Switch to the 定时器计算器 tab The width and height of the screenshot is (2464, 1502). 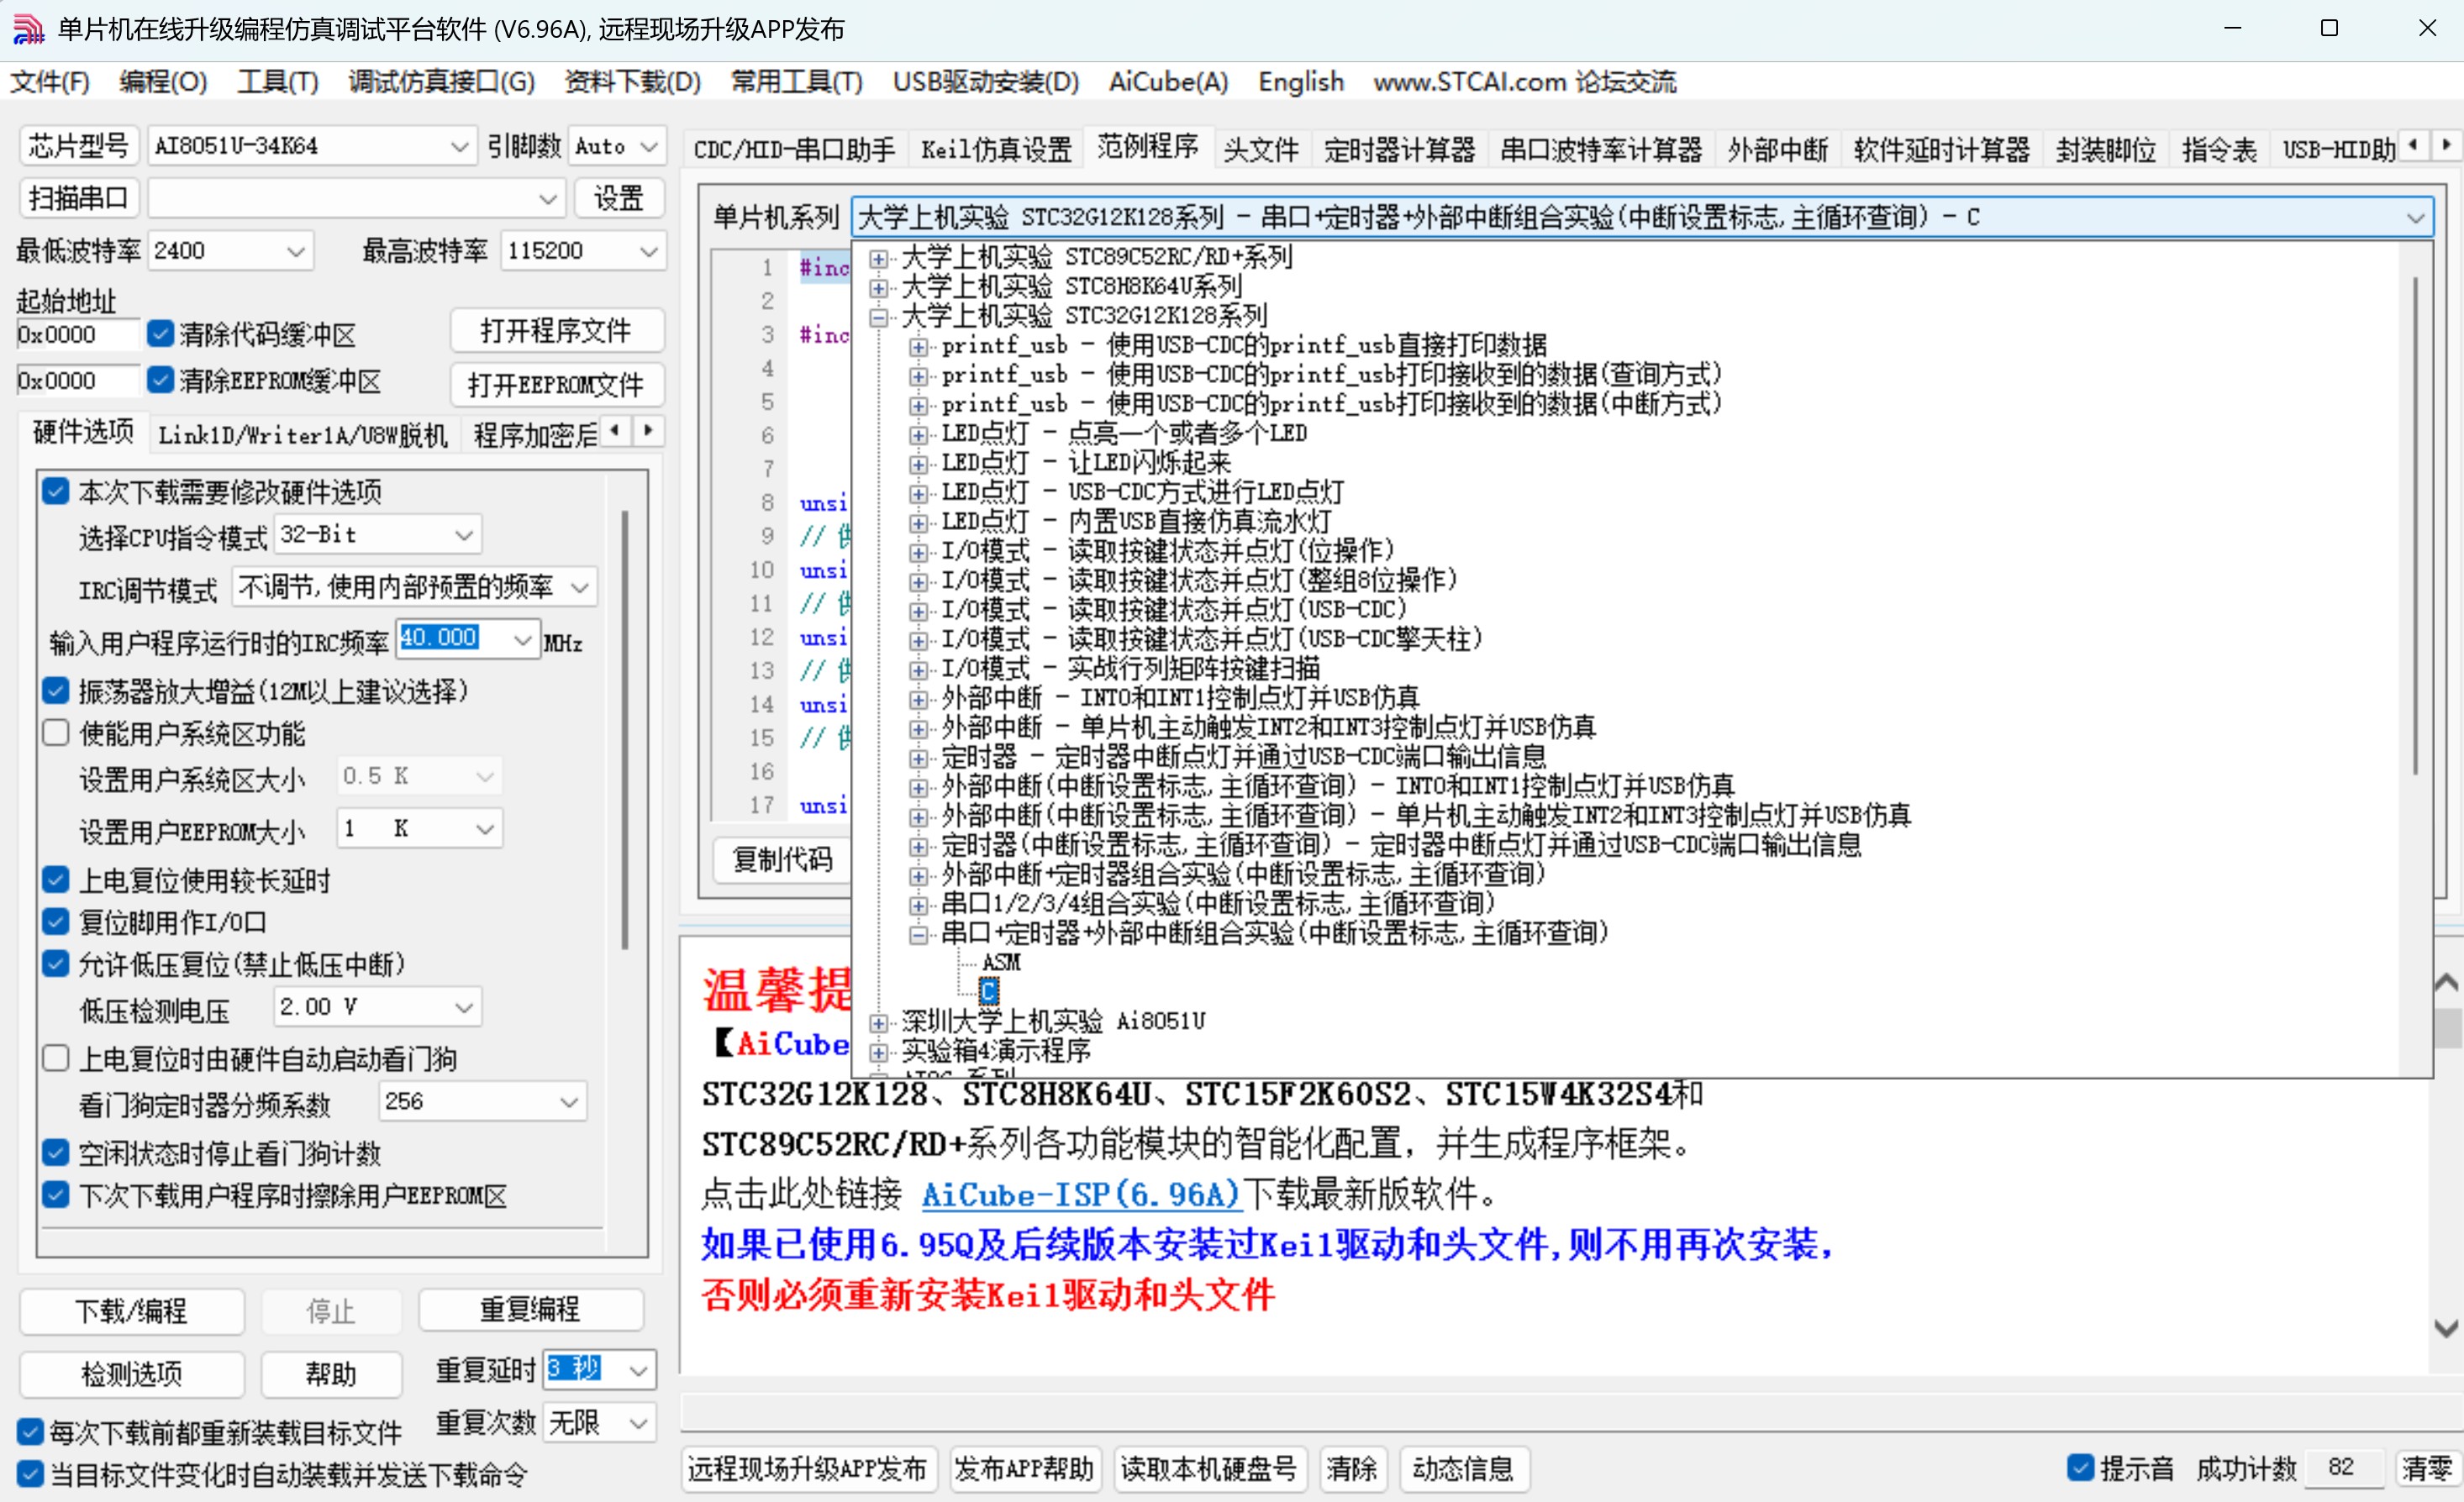pos(1399,150)
